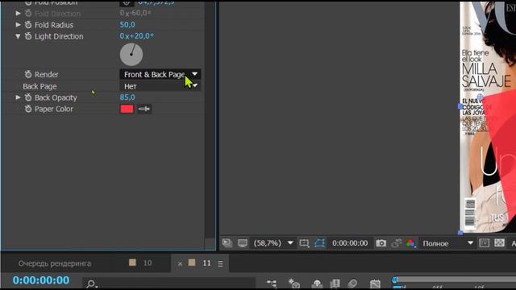516x290 pixels.
Task: Click the Always Preview This View icon
Action: (x=227, y=243)
